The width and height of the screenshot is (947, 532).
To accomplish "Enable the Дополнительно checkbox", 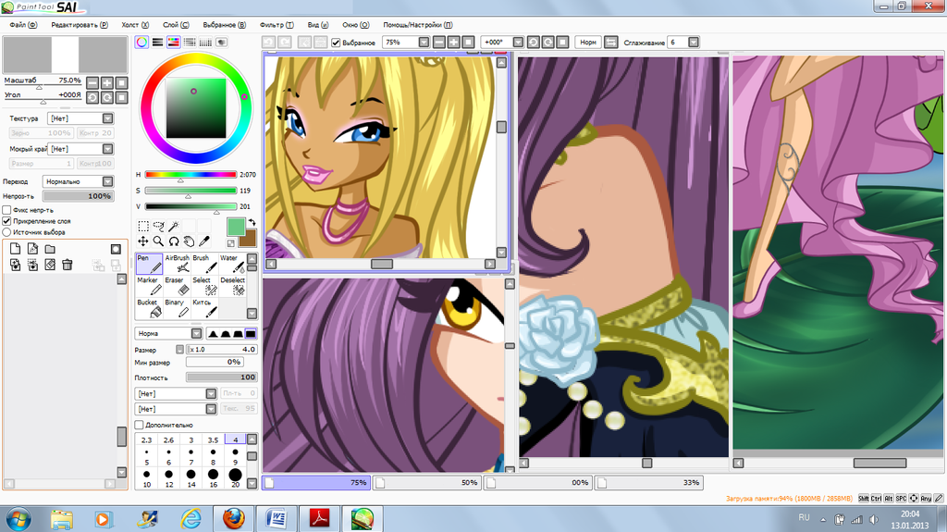I will [139, 425].
